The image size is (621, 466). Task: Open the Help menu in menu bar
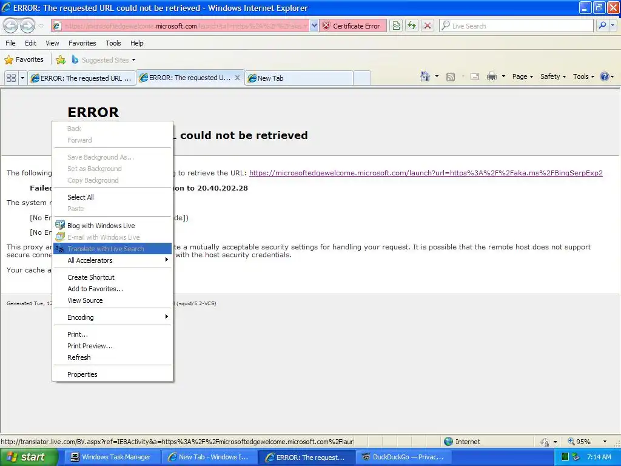click(137, 43)
